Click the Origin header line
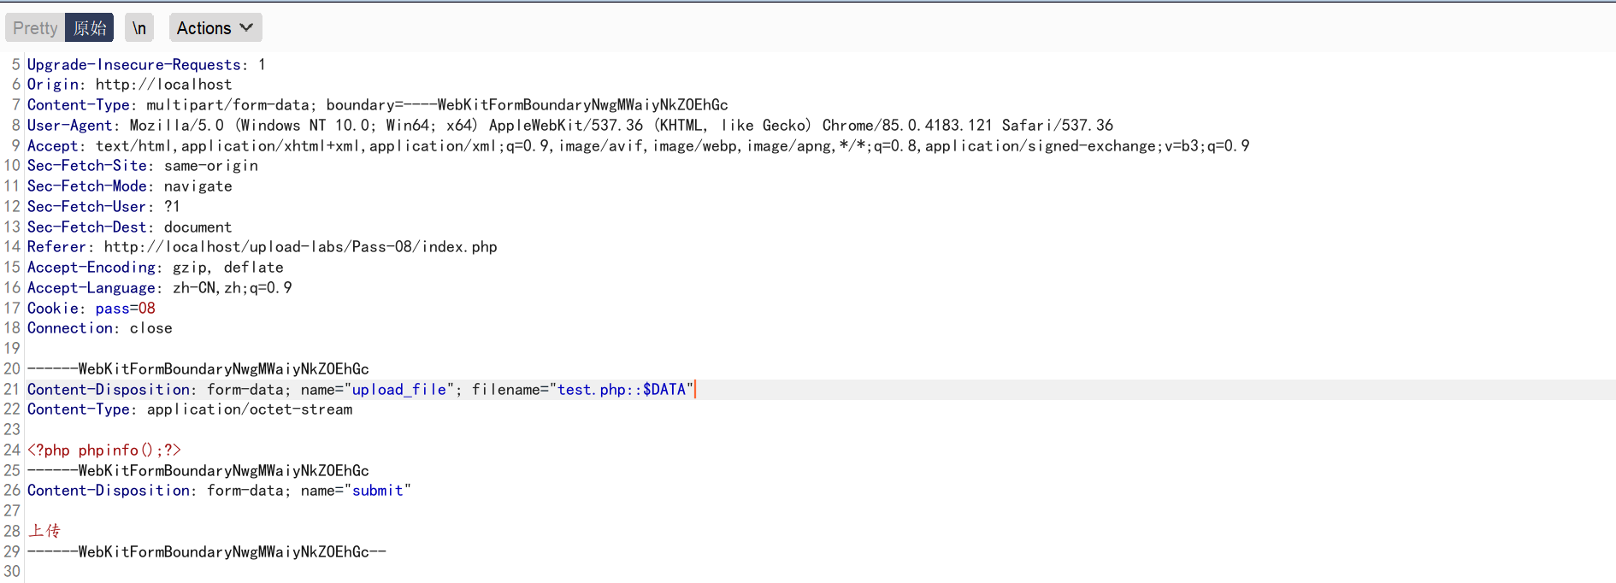The width and height of the screenshot is (1616, 583). click(129, 85)
